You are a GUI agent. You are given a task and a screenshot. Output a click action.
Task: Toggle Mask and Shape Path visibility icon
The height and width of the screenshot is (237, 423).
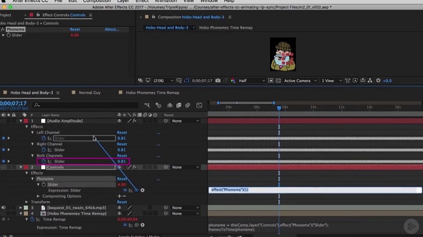[186, 81]
